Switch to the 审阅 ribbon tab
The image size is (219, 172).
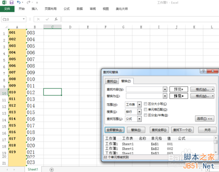93,9
